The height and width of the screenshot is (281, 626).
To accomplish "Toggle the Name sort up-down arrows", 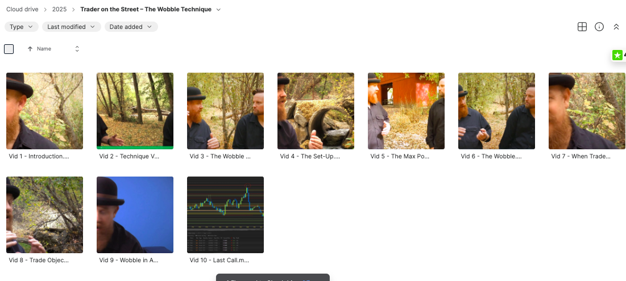I will click(x=77, y=49).
